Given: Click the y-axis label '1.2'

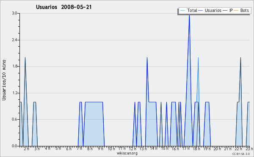Looking at the screenshot, I should (x=14, y=93).
